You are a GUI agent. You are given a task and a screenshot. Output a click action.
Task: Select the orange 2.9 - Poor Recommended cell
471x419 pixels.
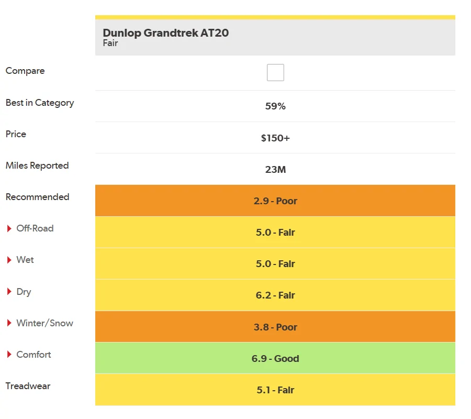coord(275,201)
